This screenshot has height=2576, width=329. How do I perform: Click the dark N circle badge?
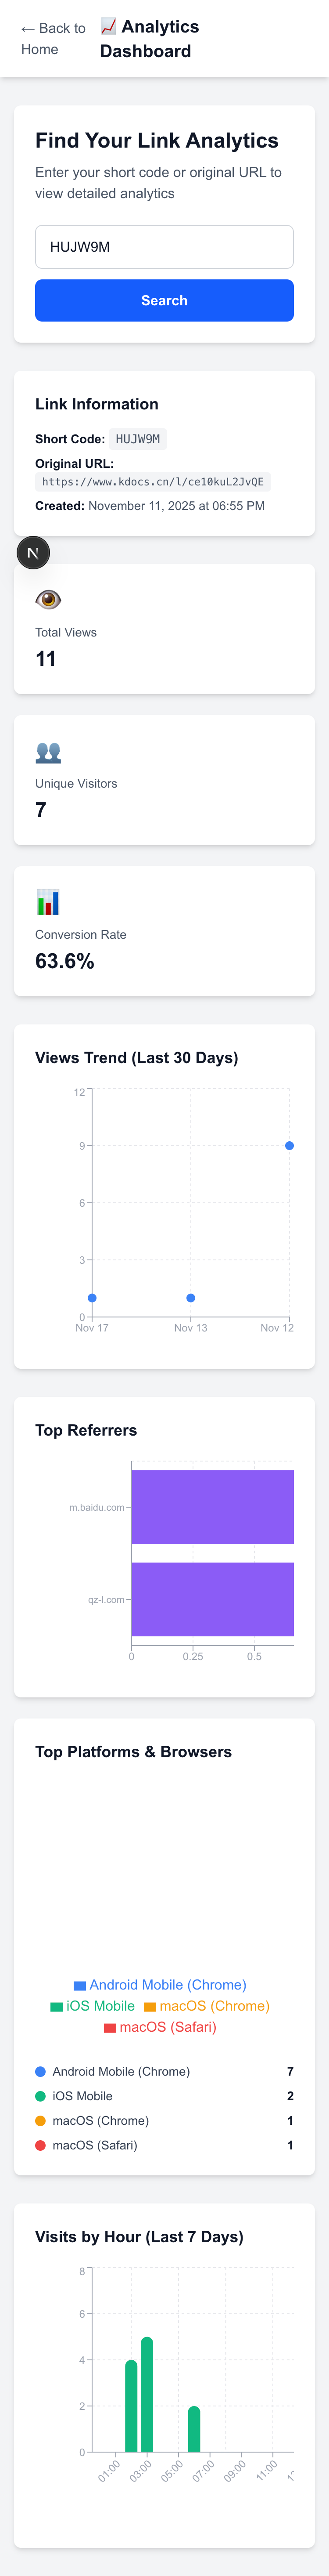coord(33,551)
